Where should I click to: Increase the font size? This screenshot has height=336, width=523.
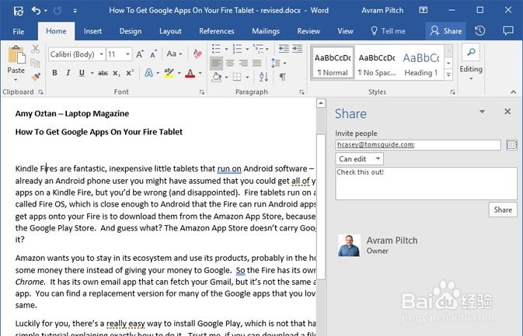[x=140, y=54]
